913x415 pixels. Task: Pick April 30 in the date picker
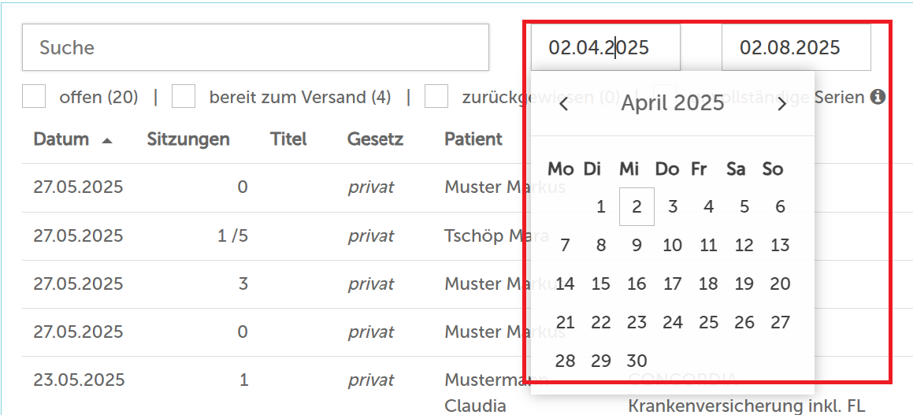coord(637,361)
